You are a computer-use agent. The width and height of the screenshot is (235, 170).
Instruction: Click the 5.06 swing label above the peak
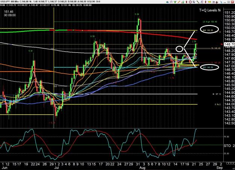click(x=137, y=14)
